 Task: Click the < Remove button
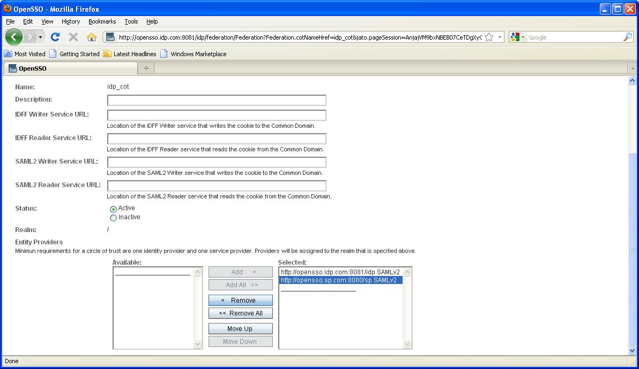(241, 301)
